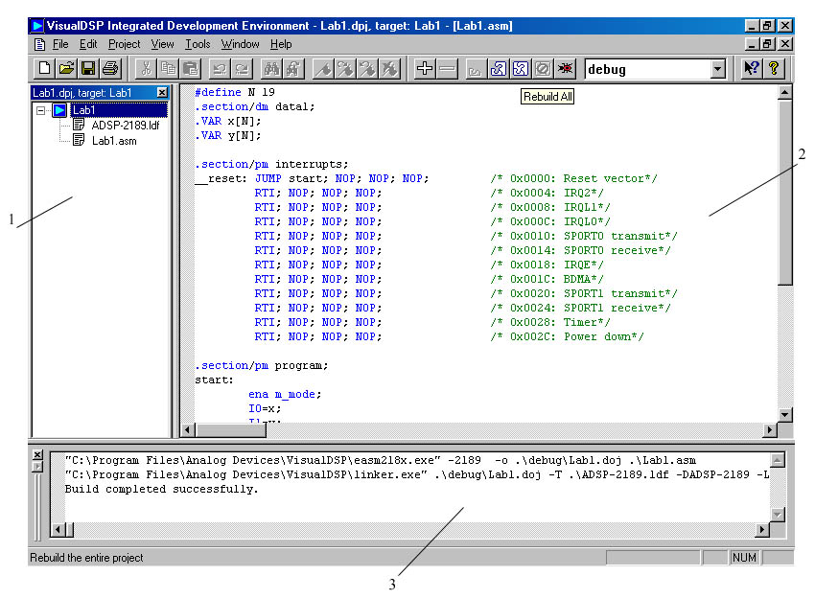The width and height of the screenshot is (815, 599).
Task: Open the Edit menu
Action: point(88,44)
